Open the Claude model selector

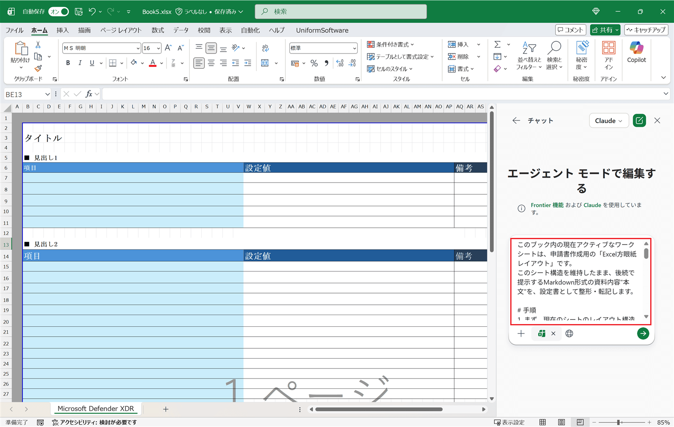[x=609, y=120]
